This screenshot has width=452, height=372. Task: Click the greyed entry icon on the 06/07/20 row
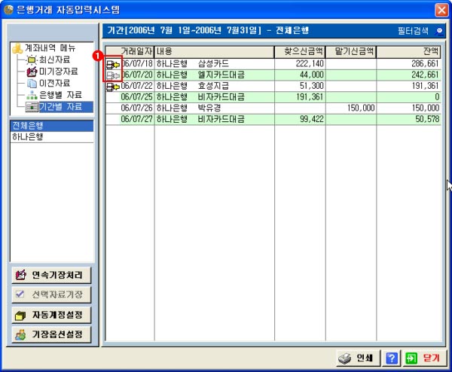tap(113, 76)
